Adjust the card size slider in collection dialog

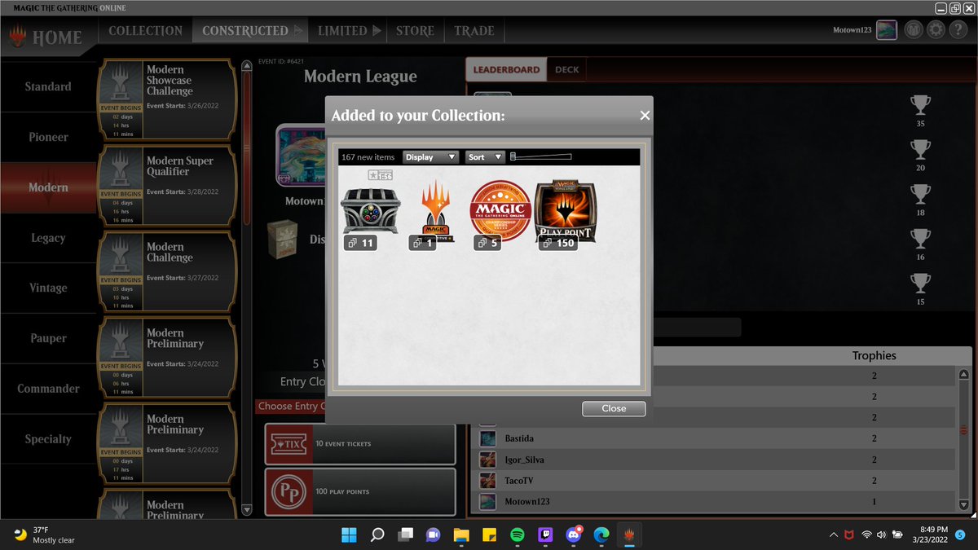541,157
